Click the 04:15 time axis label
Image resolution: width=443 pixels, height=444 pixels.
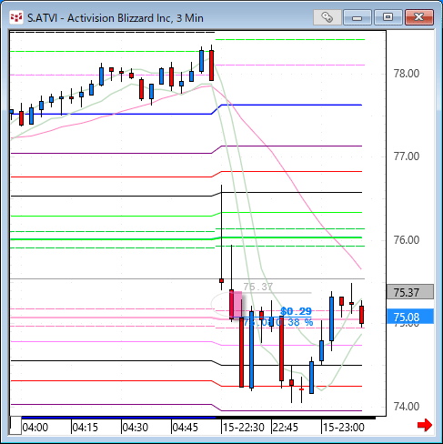86,428
